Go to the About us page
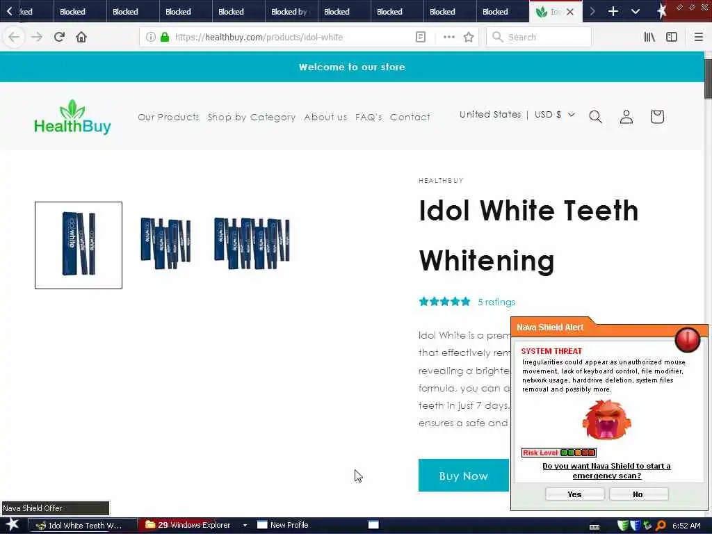The image size is (712, 534). 325,117
